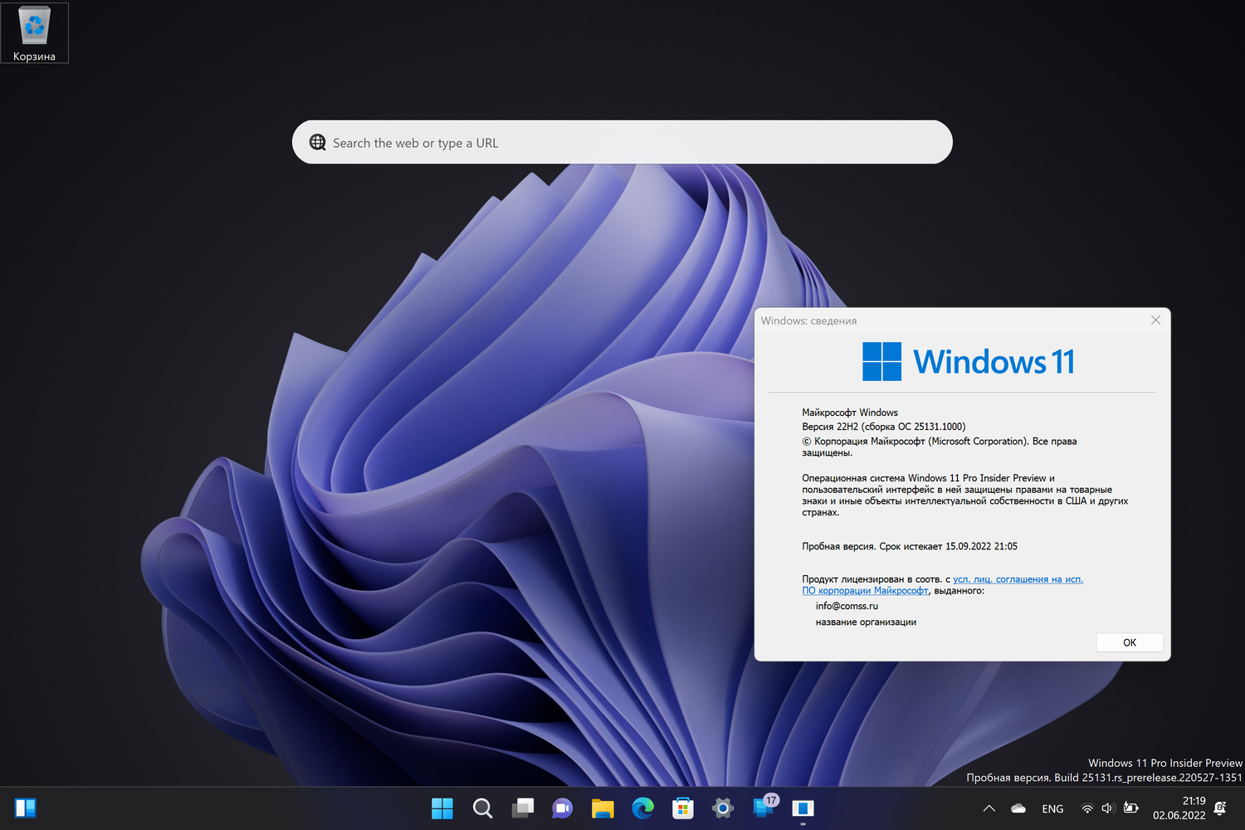The width and height of the screenshot is (1245, 830).
Task: Open Microsoft Store from the taskbar
Action: click(x=683, y=808)
